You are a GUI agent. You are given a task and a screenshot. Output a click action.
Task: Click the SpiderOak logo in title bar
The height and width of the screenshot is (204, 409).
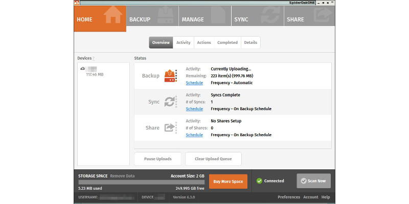(x=77, y=3)
